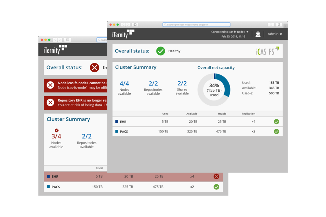Click the red error icon on the highlighted EHR row
326x217 pixels.
(x=216, y=176)
